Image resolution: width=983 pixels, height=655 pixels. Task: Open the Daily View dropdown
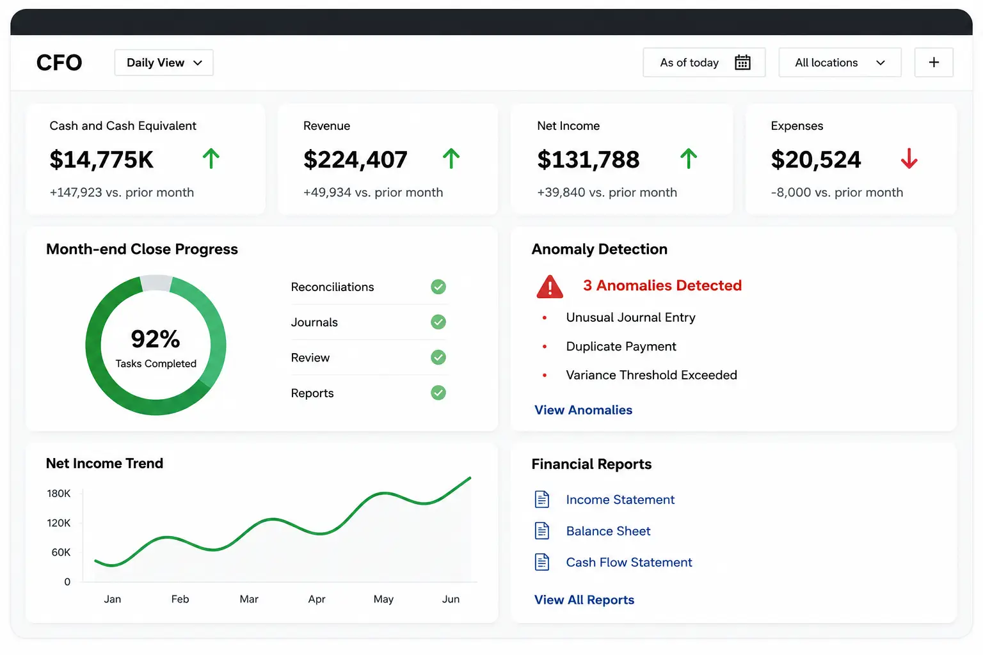coord(164,63)
